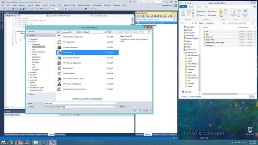This screenshot has width=258, height=145.
Task: Open the TOOLS menu
Action: click(52, 5)
